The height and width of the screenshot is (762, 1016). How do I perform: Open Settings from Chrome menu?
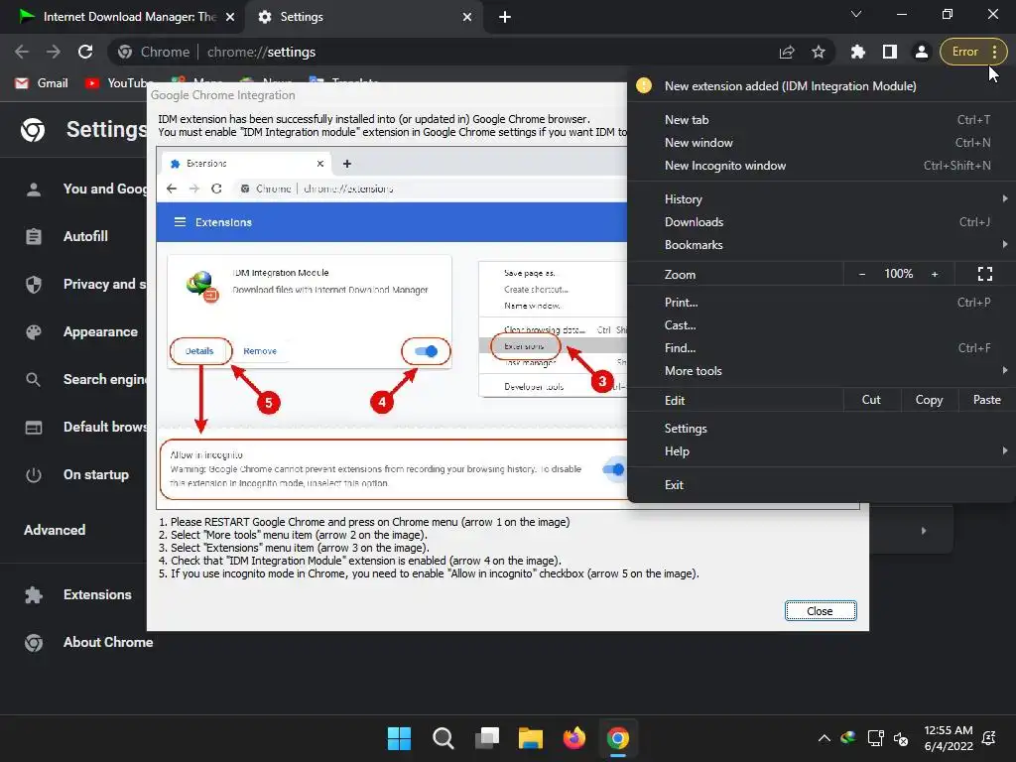[822, 429]
